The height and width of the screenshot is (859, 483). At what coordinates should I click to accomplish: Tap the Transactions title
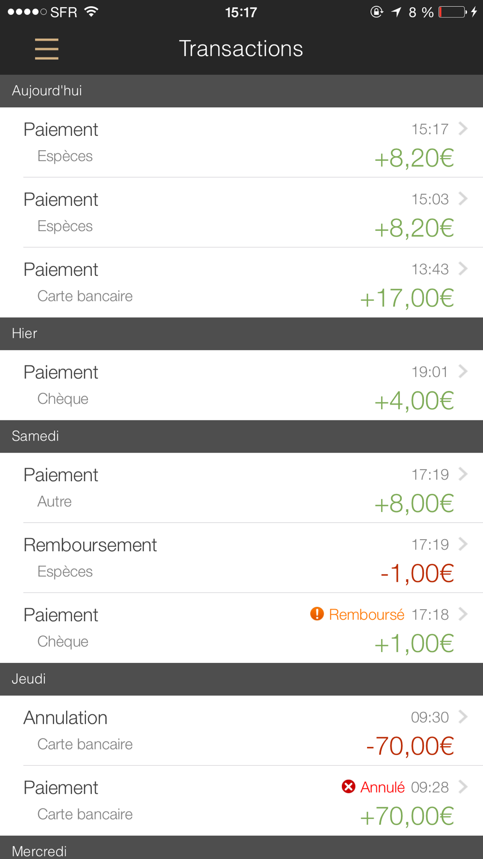tap(241, 49)
